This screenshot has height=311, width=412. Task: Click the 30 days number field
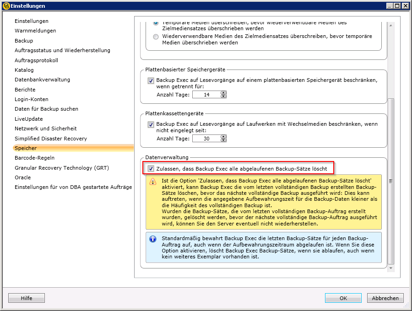click(x=206, y=139)
